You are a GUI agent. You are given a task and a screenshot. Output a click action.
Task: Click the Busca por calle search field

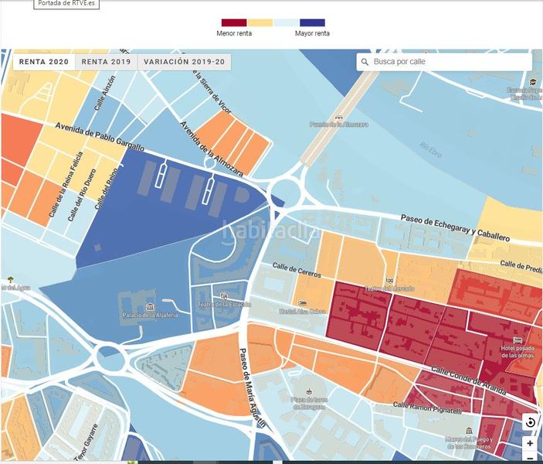448,62
